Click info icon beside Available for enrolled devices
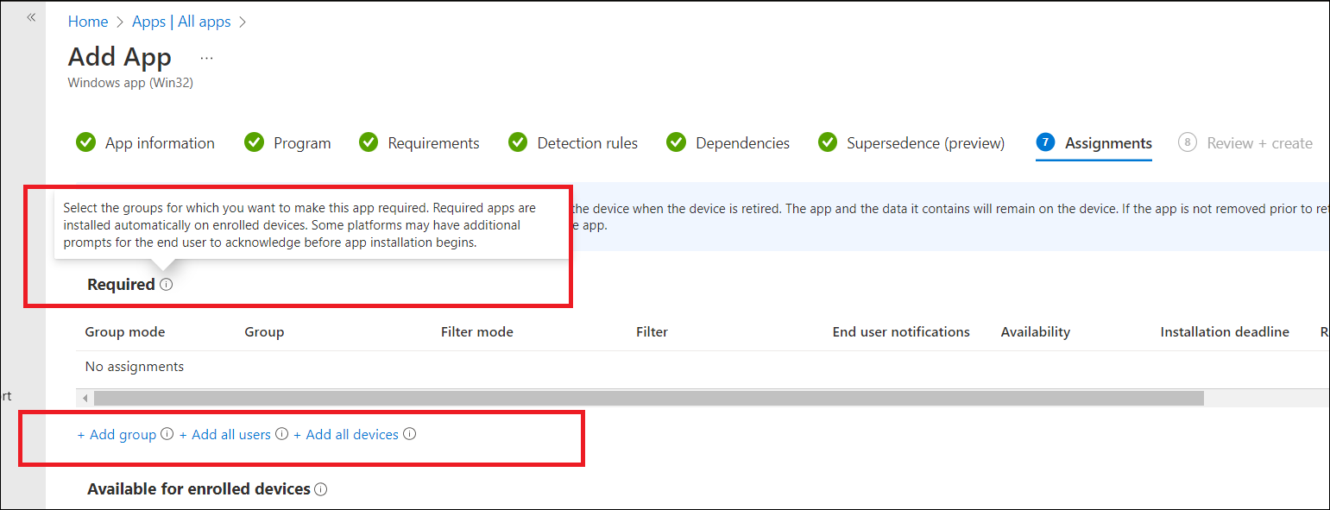The width and height of the screenshot is (1330, 510). point(321,489)
